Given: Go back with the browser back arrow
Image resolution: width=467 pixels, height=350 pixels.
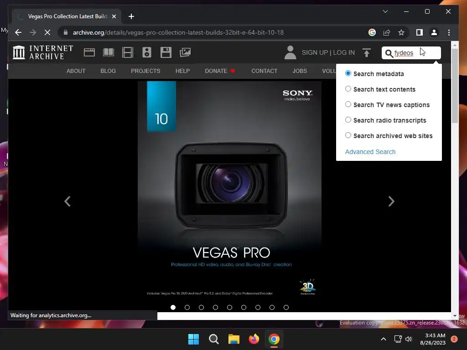Looking at the screenshot, I should coord(18,32).
